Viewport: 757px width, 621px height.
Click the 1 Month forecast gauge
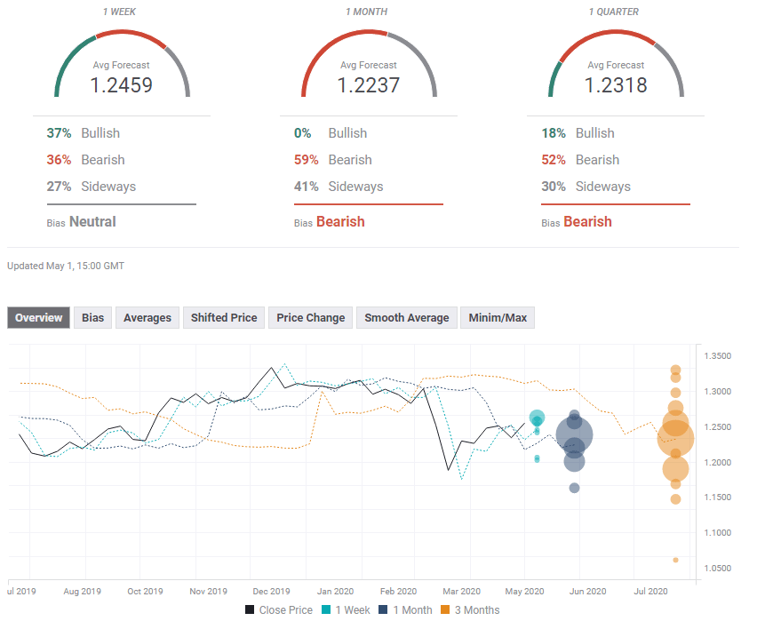pyautogui.click(x=369, y=64)
